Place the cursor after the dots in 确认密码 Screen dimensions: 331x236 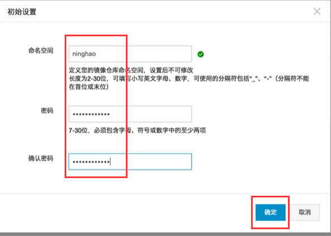click(x=111, y=162)
